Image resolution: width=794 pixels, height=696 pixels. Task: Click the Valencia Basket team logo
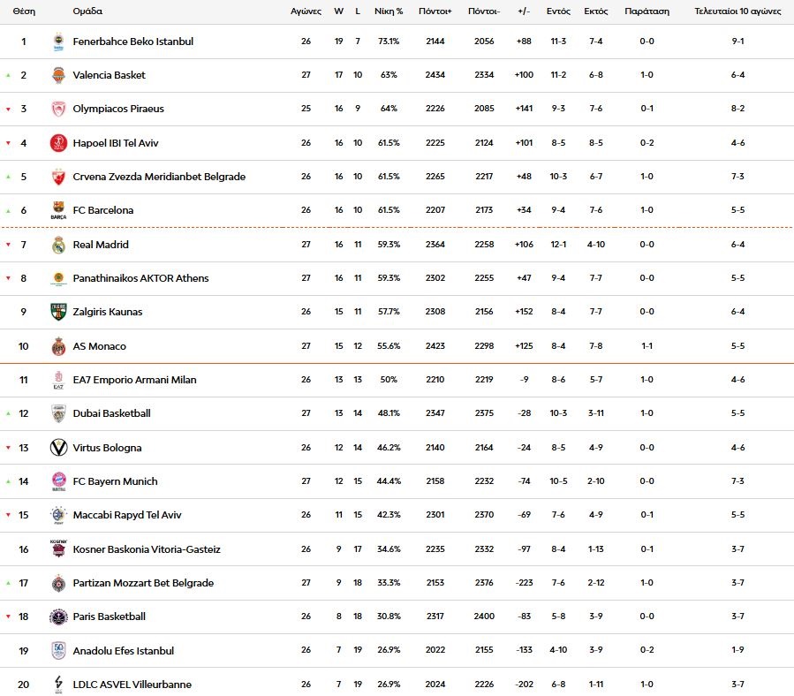point(58,75)
